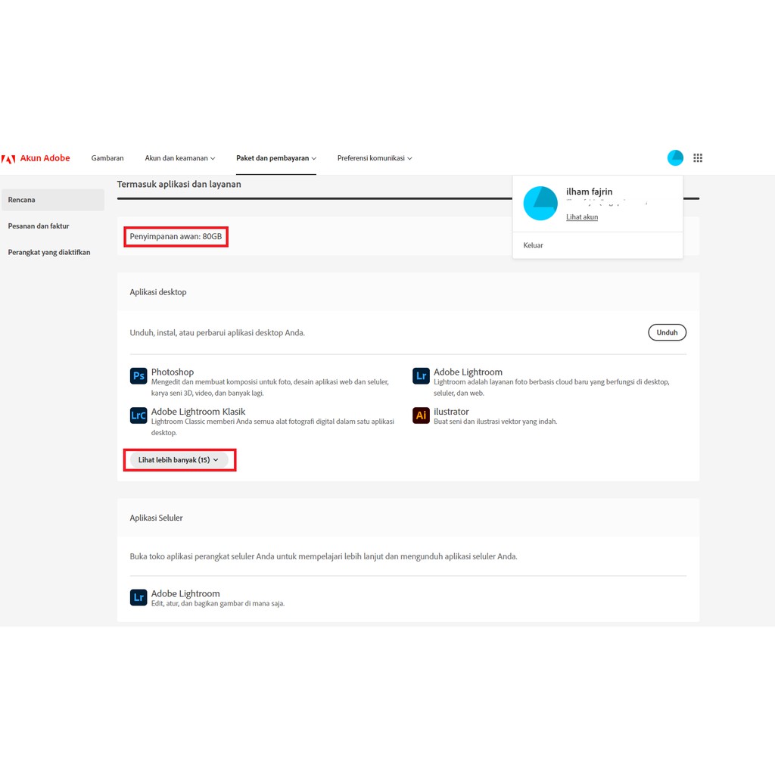Image resolution: width=775 pixels, height=775 pixels.
Task: Click the Adobe logo icon
Action: pyautogui.click(x=8, y=159)
